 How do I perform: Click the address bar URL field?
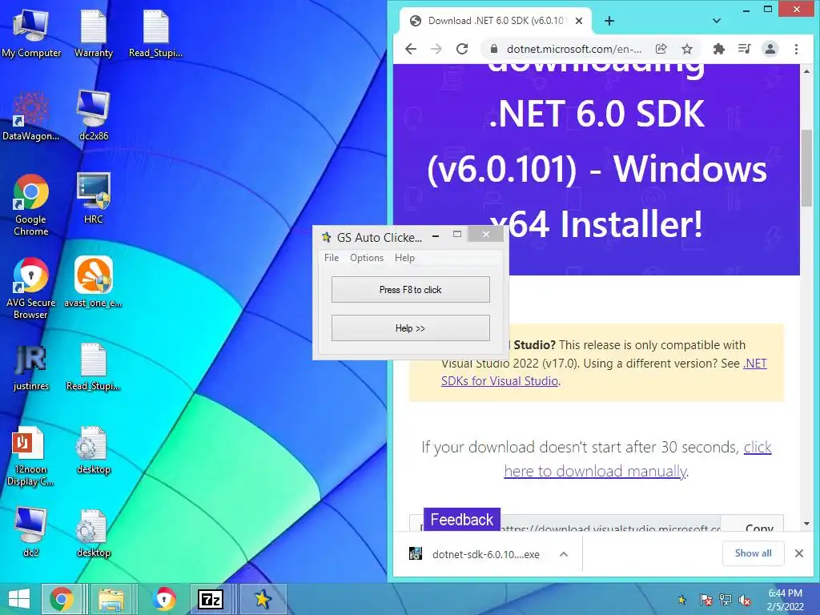pos(573,49)
